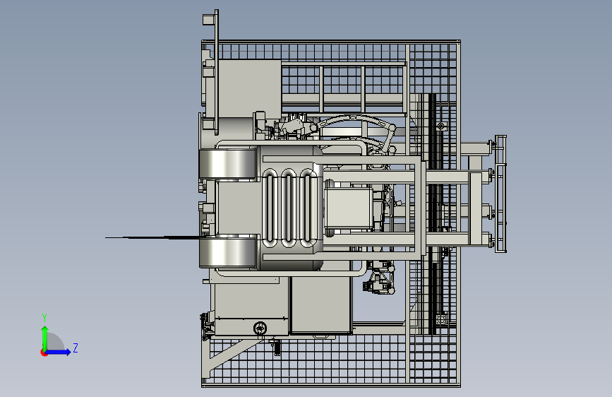Pick the ribbed panel with three oval slots
612x397 pixels.
point(289,208)
